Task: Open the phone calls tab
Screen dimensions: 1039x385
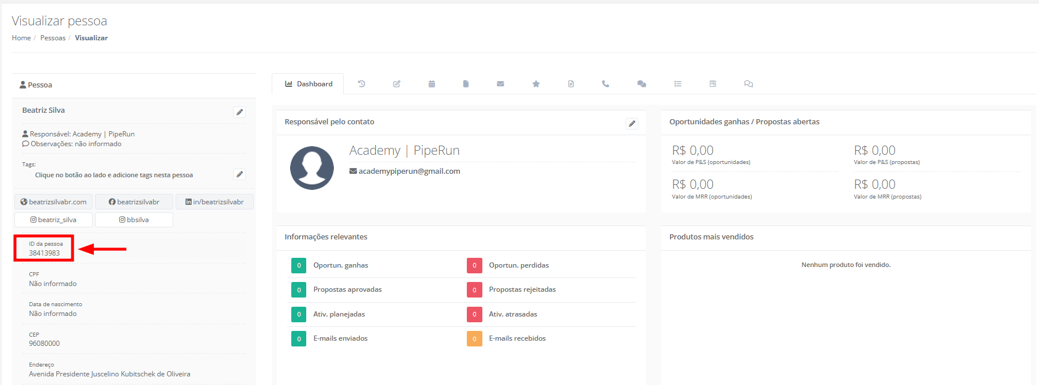Action: [x=606, y=84]
